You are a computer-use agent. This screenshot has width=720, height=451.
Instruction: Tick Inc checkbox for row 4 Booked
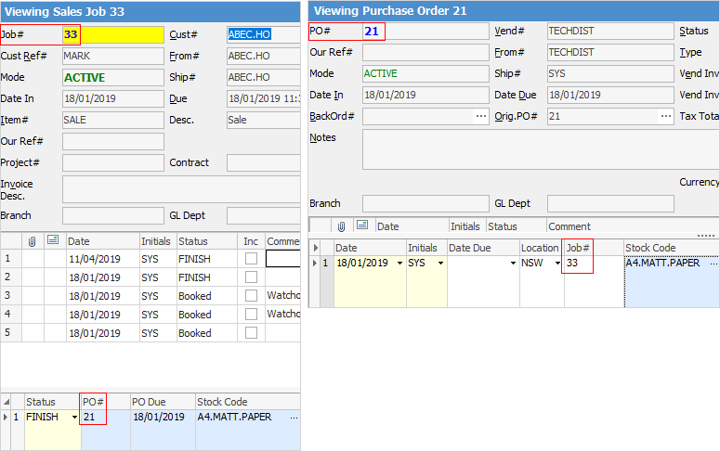click(251, 315)
